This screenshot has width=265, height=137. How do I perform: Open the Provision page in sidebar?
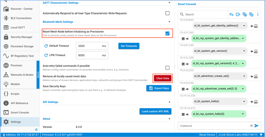(x=16, y=65)
